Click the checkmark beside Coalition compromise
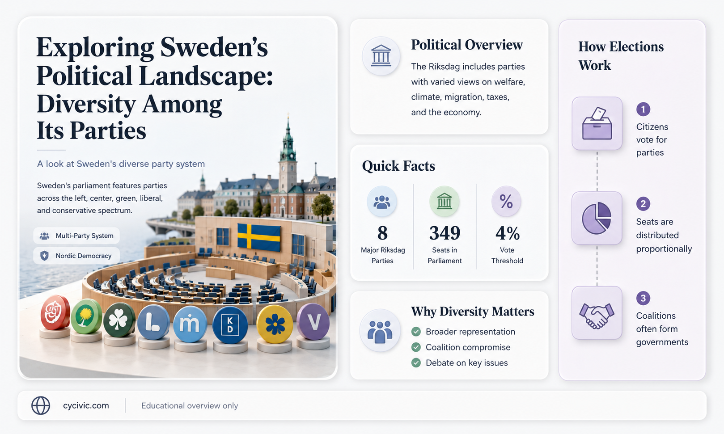This screenshot has height=434, width=724. coord(416,347)
